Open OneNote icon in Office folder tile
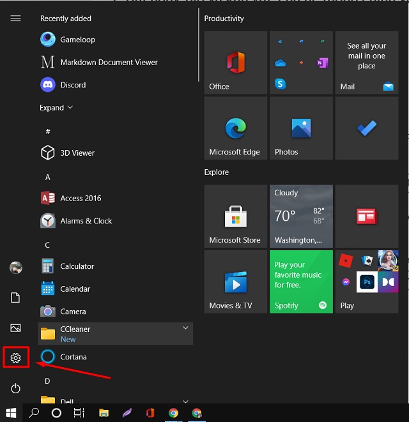 pos(322,63)
